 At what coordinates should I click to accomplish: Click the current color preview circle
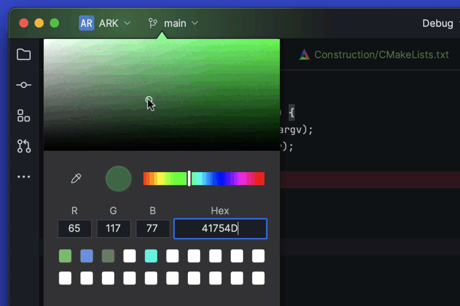click(118, 178)
